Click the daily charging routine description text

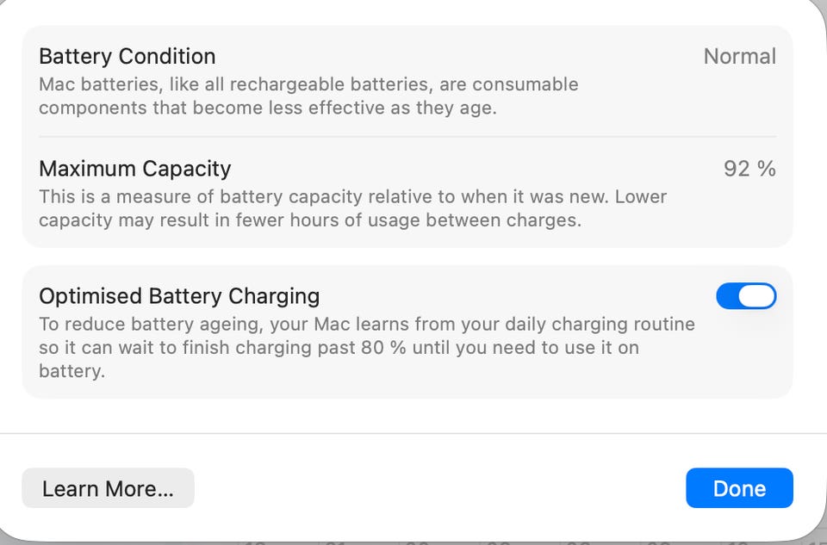point(366,325)
